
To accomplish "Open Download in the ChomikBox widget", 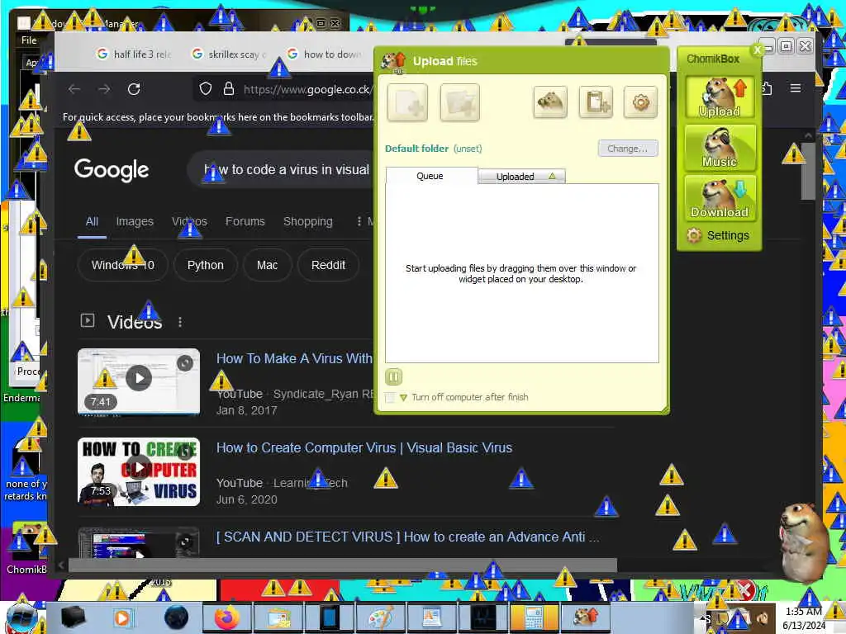I will 720,198.
